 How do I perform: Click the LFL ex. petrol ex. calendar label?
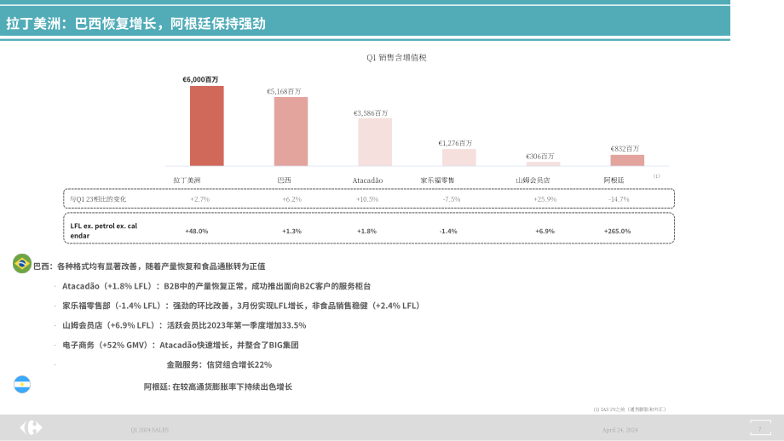(x=103, y=231)
